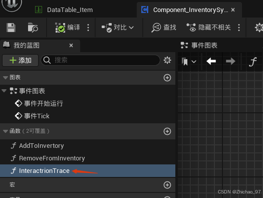
Task: Browse to asset in Content Browser icon
Action: pos(33,28)
